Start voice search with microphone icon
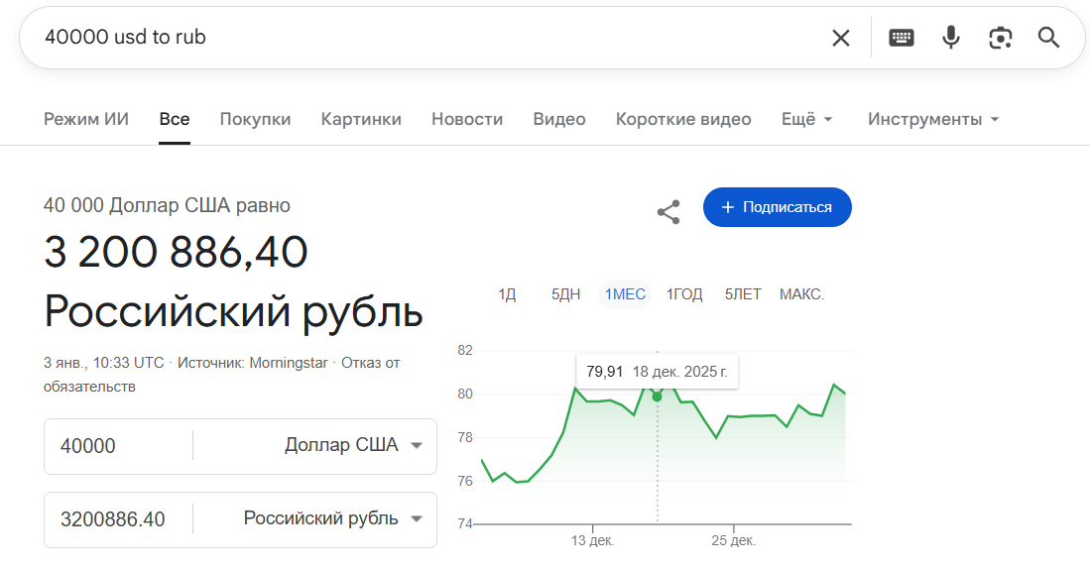The height and width of the screenshot is (567, 1090). click(x=950, y=38)
